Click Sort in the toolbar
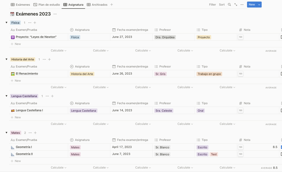Viewport: 282px width, 172px height. point(222,5)
